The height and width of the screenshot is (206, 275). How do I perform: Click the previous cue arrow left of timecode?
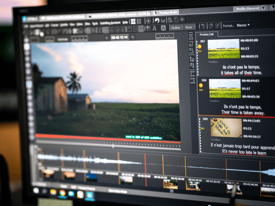coord(106,38)
